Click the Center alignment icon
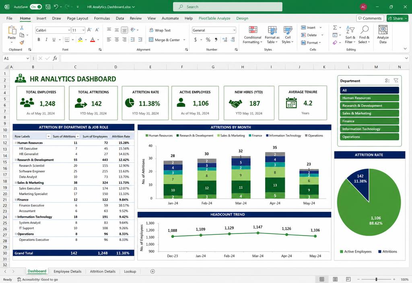The width and height of the screenshot is (412, 283). click(117, 40)
